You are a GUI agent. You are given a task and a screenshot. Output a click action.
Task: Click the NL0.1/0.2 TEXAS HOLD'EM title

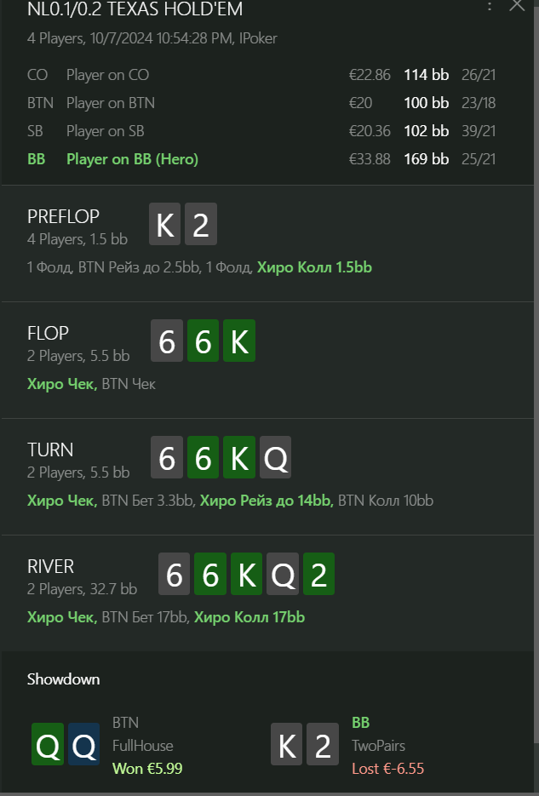click(135, 10)
